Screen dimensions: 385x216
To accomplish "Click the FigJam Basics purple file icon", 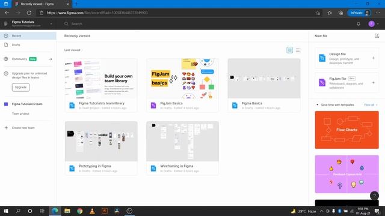I will pyautogui.click(x=153, y=106).
